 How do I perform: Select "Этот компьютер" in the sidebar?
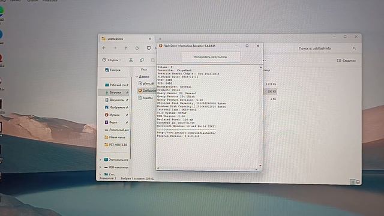[x=116, y=160]
